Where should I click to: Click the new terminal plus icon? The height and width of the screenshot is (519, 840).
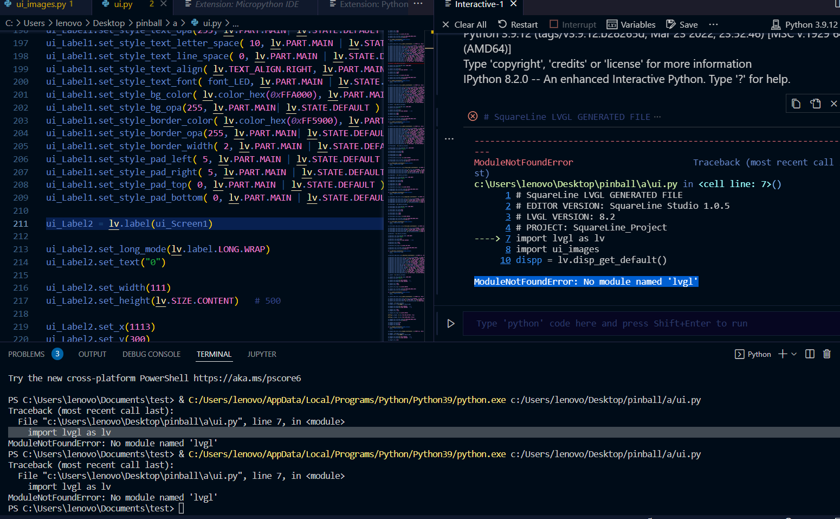782,354
